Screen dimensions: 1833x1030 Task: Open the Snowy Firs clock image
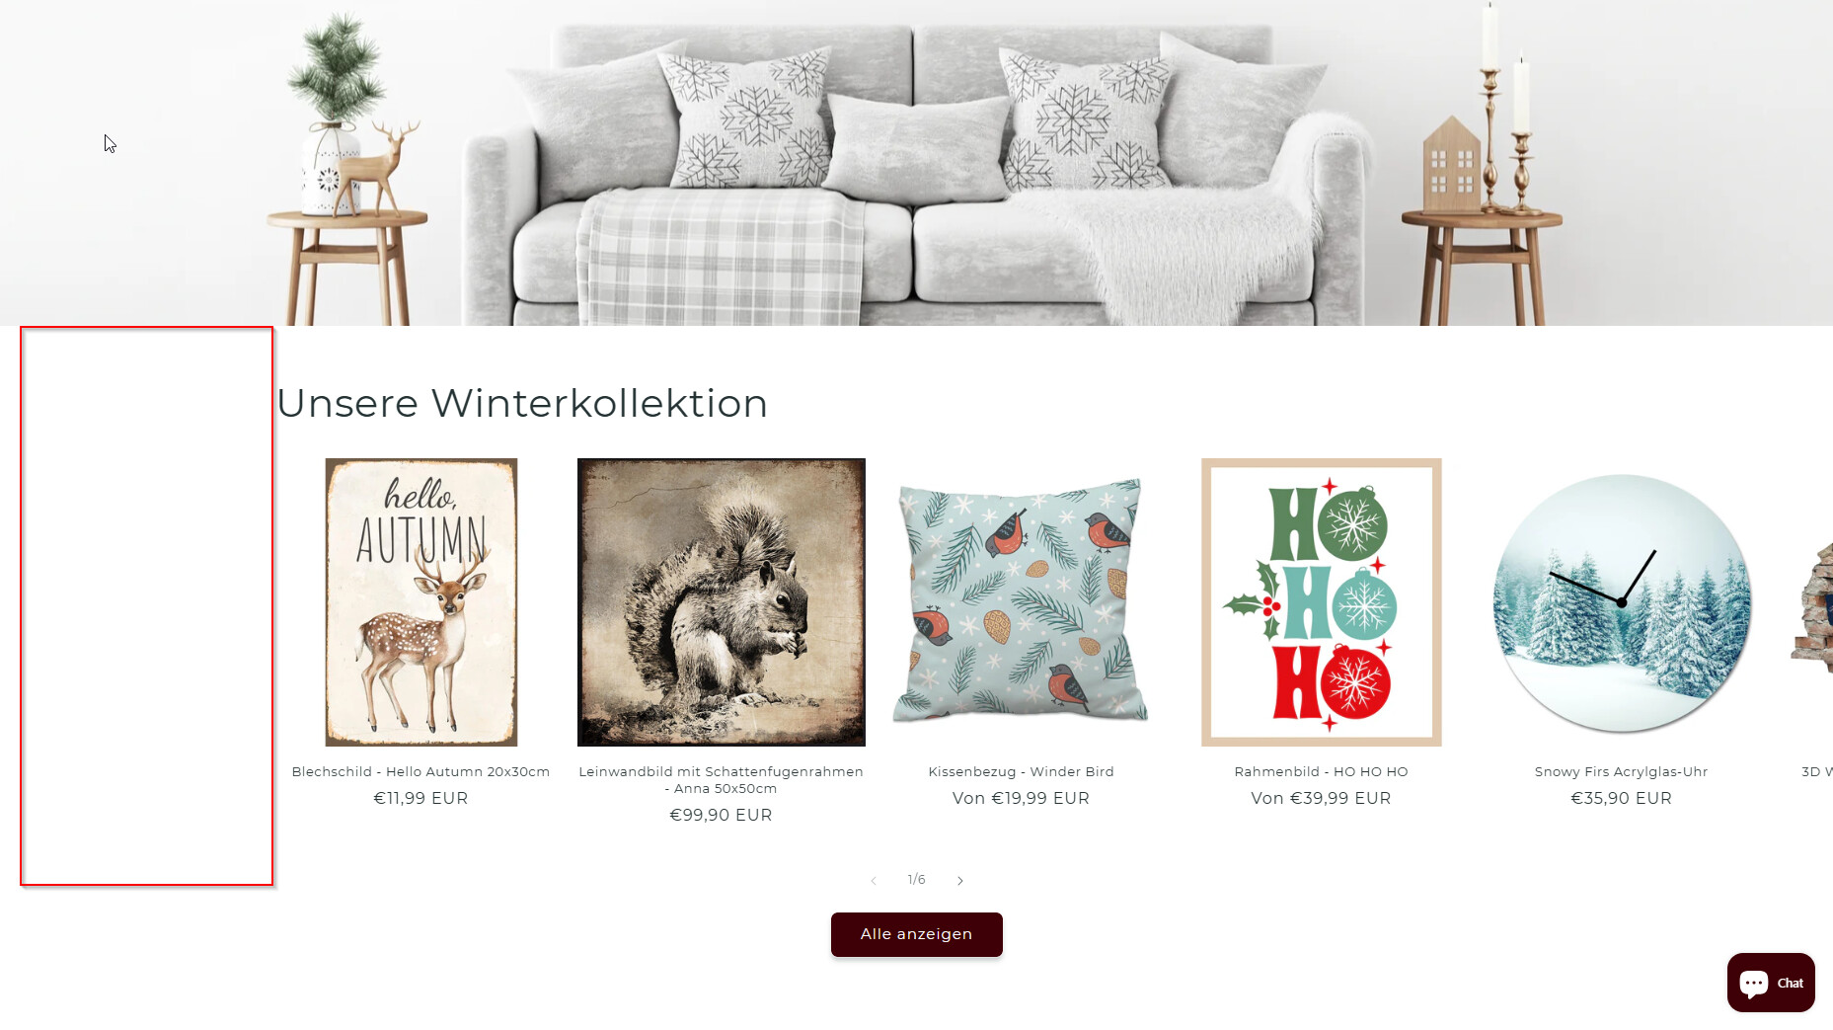1622,602
